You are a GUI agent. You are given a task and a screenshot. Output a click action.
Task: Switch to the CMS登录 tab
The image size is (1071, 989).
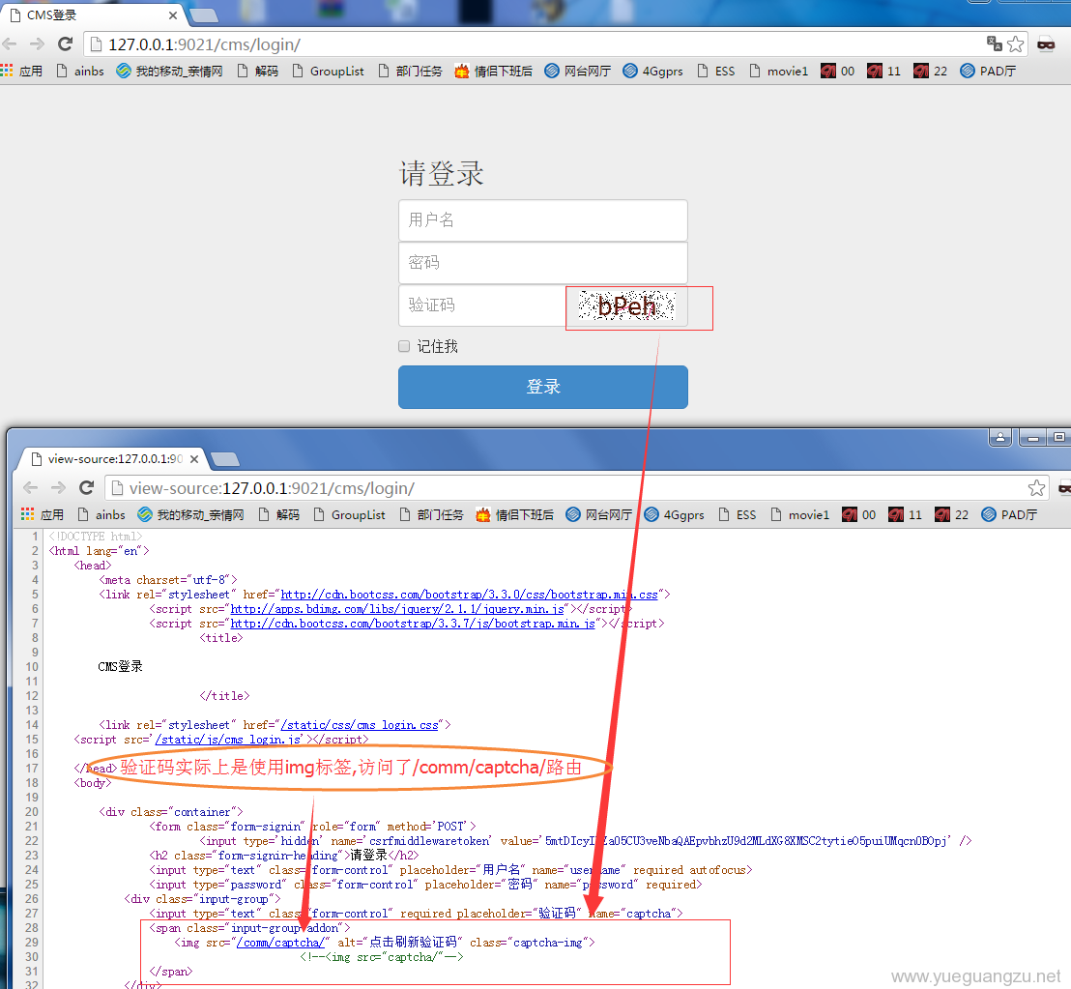94,15
